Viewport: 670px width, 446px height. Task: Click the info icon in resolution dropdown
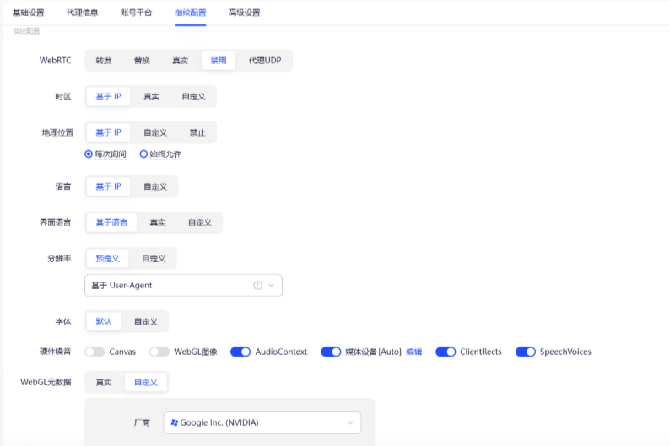click(x=257, y=286)
